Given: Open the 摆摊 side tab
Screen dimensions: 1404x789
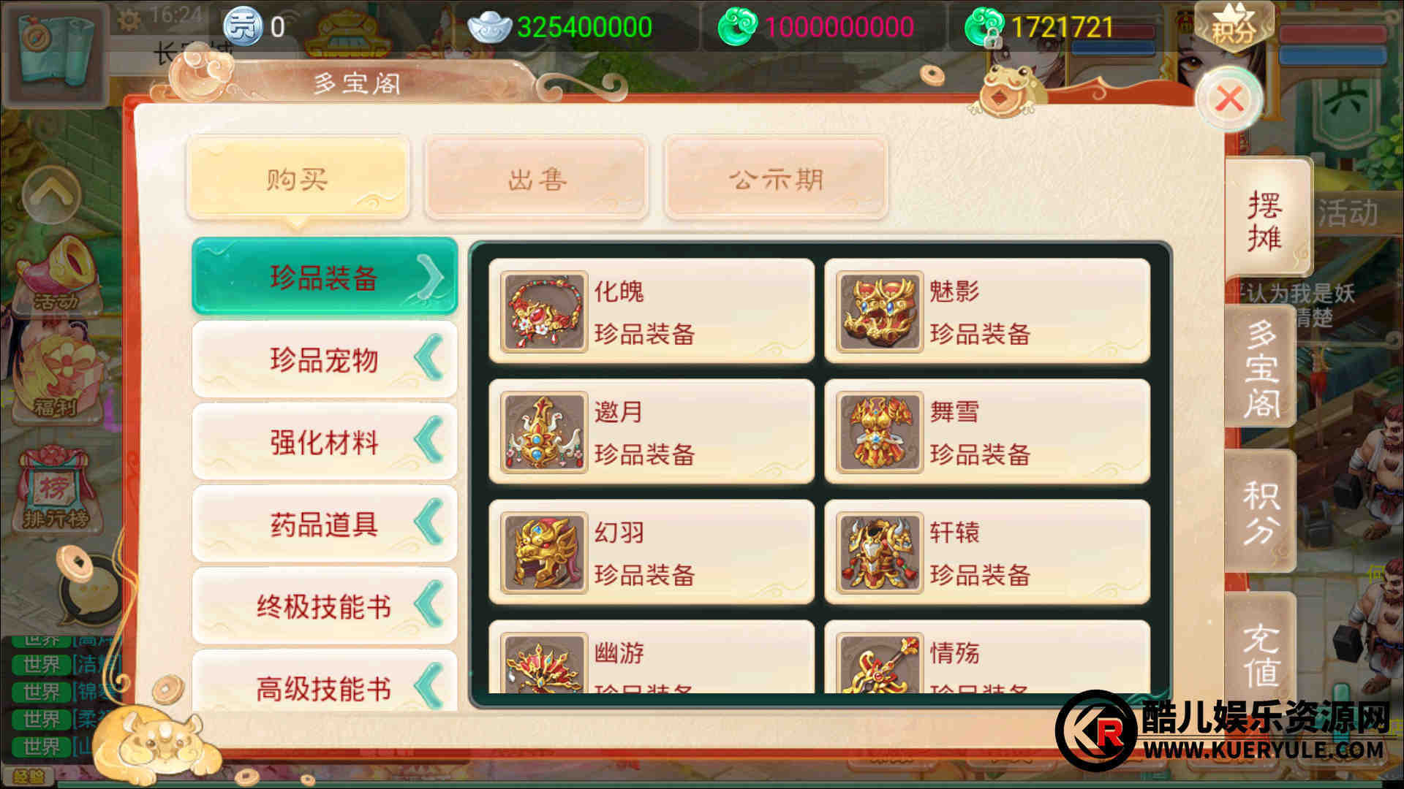Looking at the screenshot, I should point(1266,220).
